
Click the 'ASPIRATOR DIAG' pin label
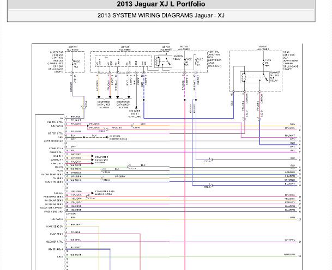coord(53,141)
